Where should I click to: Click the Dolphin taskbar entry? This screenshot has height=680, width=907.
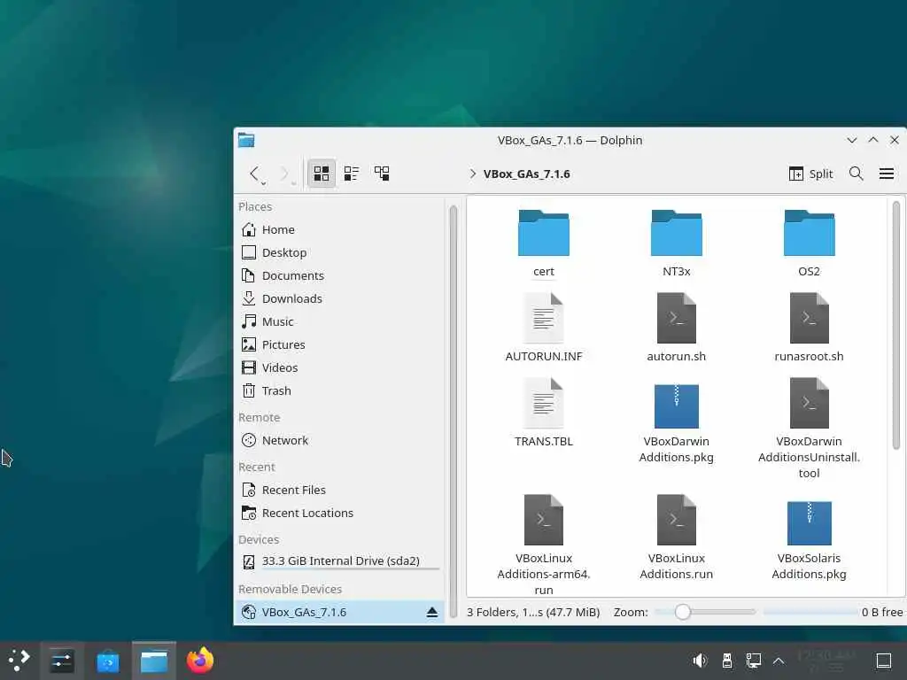[154, 661]
